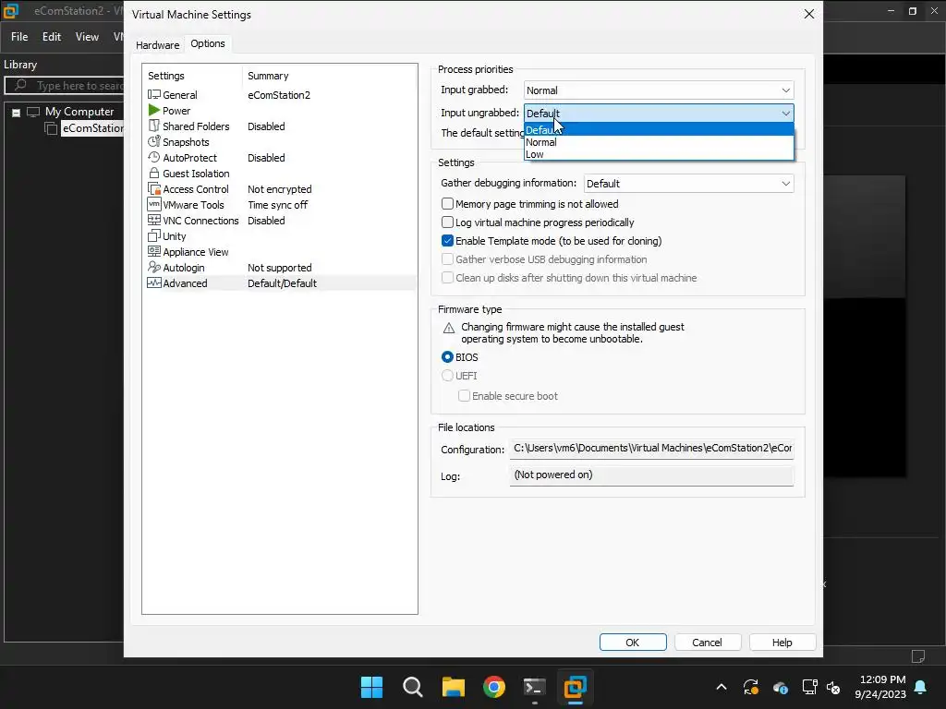The width and height of the screenshot is (946, 709).
Task: Select the UEFI firmware radio button
Action: click(448, 376)
